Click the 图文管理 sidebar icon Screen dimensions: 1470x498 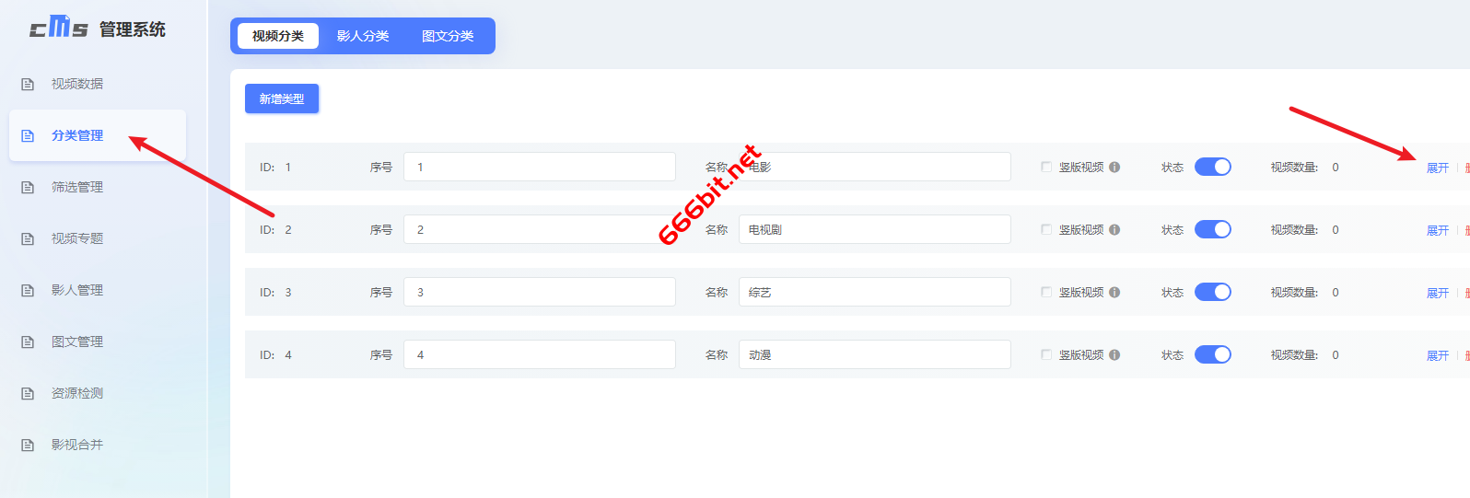coord(28,342)
